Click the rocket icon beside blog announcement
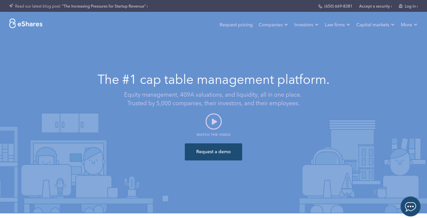This screenshot has height=218, width=427. pyautogui.click(x=11, y=6)
